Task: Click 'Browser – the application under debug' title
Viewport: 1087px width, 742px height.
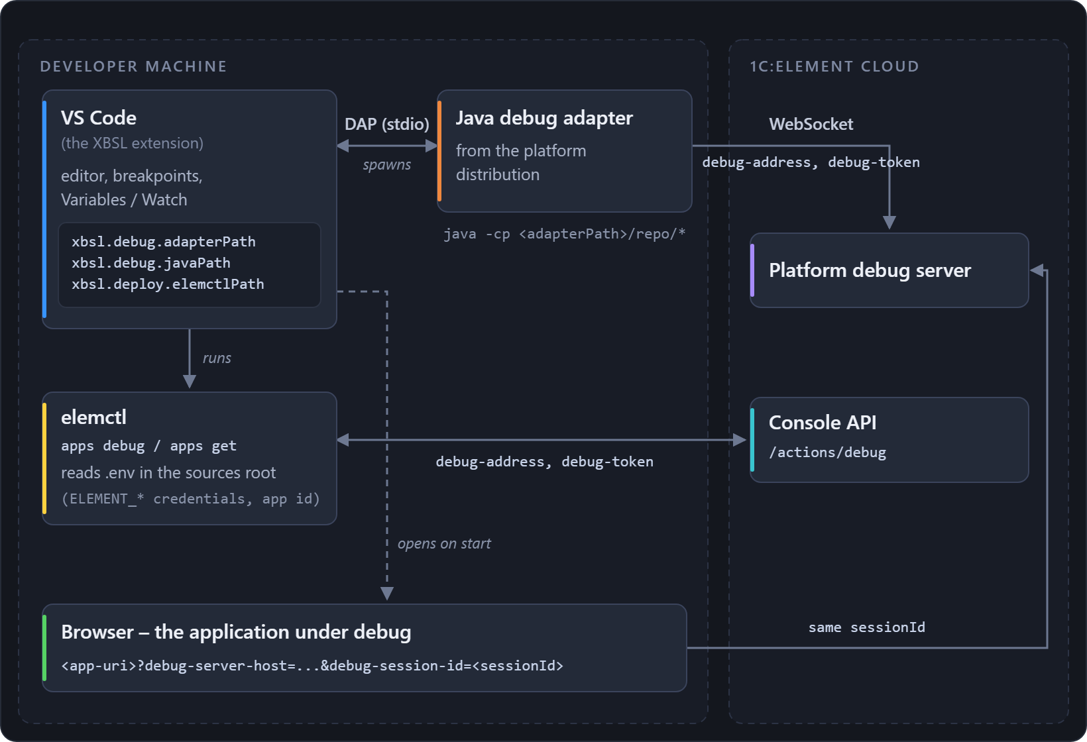Action: 236,632
